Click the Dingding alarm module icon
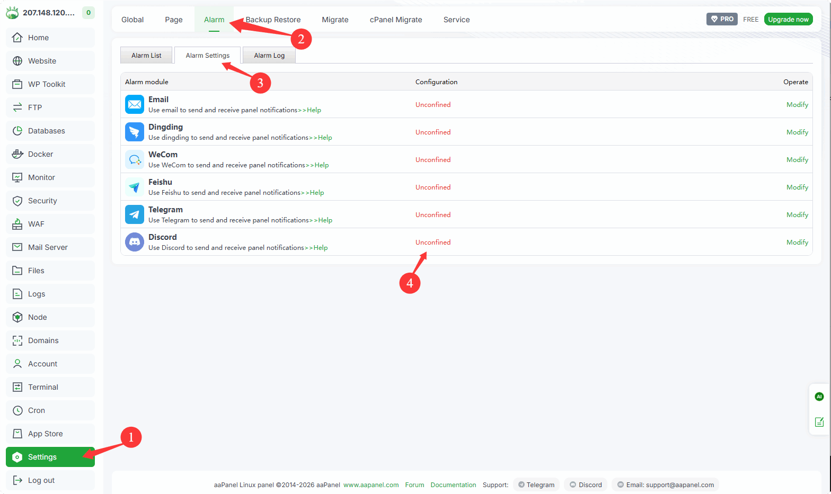Screen dimensions: 831x494 click(x=135, y=132)
